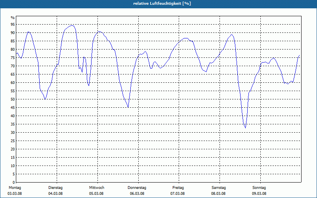Click the date 03.03.08
The height and width of the screenshot is (198, 317).
(x=15, y=194)
